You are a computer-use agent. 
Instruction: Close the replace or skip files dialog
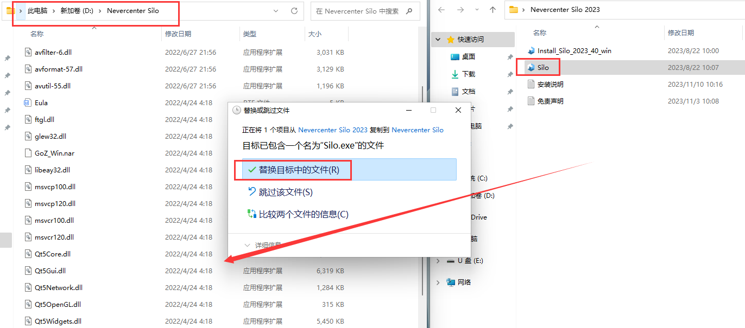[x=458, y=110]
